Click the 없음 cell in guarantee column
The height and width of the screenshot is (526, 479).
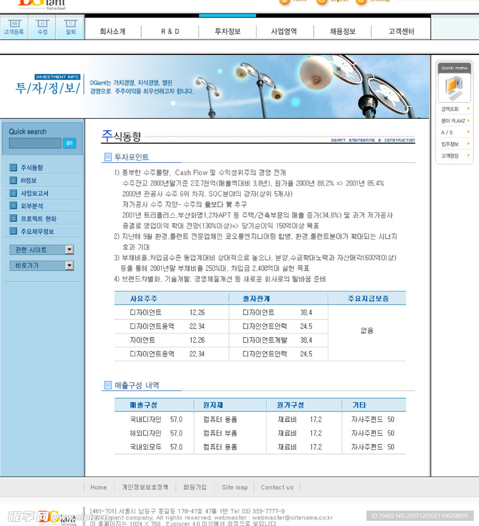coord(367,330)
